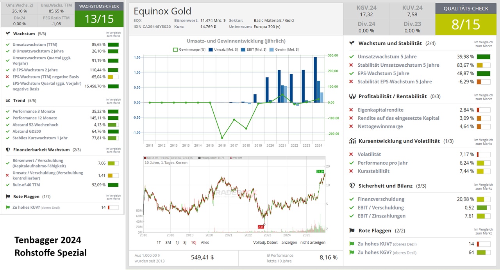Viewport: 500px width, 270px height.
Task: Toggle EBIT [Mrd. $] series in legend
Action: click(243, 50)
